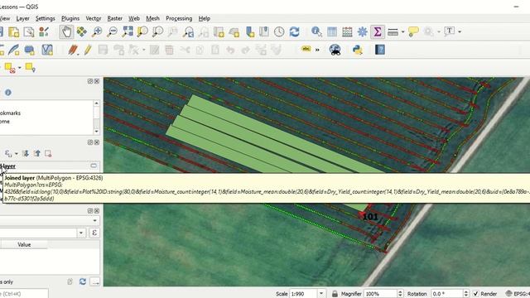Open the Web menu
The image size is (530, 298).
(x=134, y=18)
